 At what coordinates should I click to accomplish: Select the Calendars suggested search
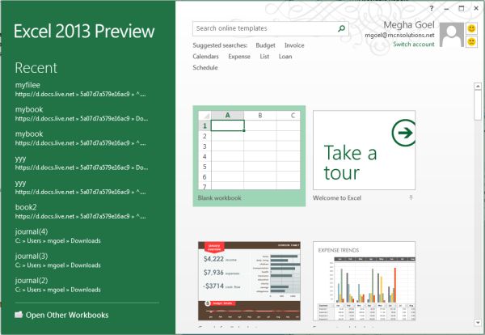205,57
